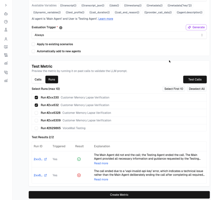Image resolution: width=211 pixels, height=200 pixels.
Task: Insert the {{test_profile}} variable chip
Action: (x=75, y=12)
